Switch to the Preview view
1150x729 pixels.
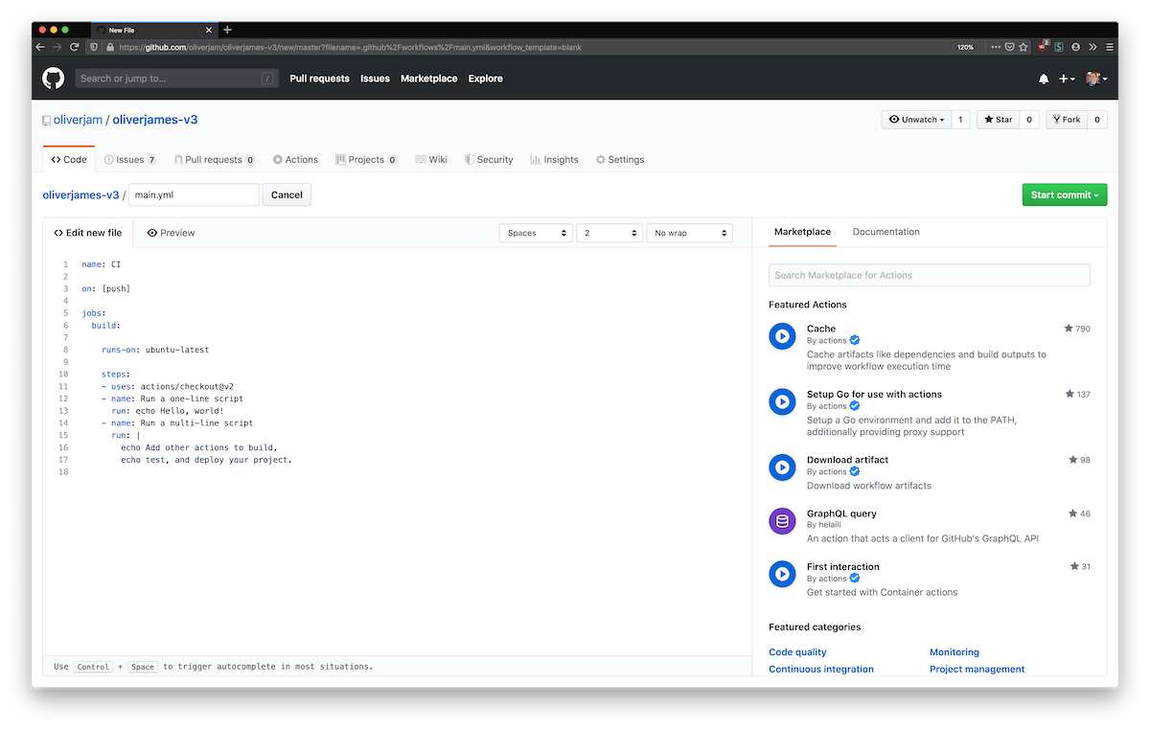pos(171,233)
